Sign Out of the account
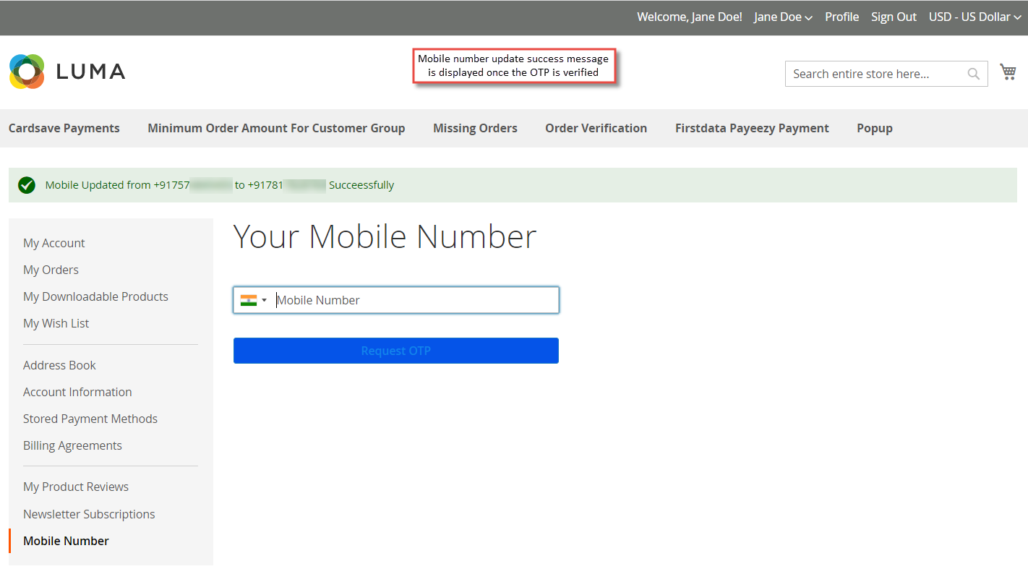Screen dimensions: 1028x569 (x=894, y=17)
